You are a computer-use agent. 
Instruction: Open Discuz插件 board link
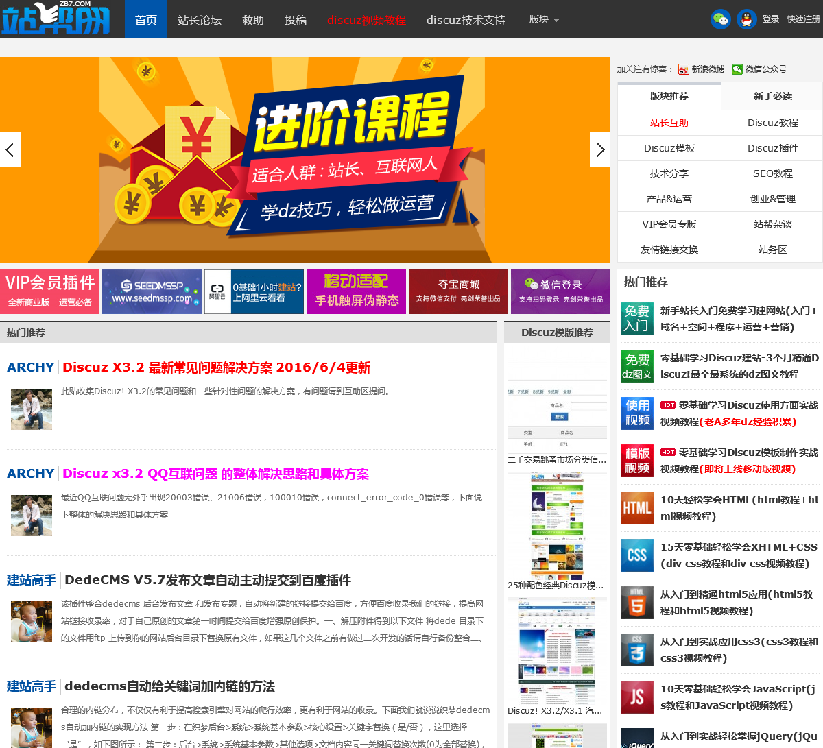(773, 148)
